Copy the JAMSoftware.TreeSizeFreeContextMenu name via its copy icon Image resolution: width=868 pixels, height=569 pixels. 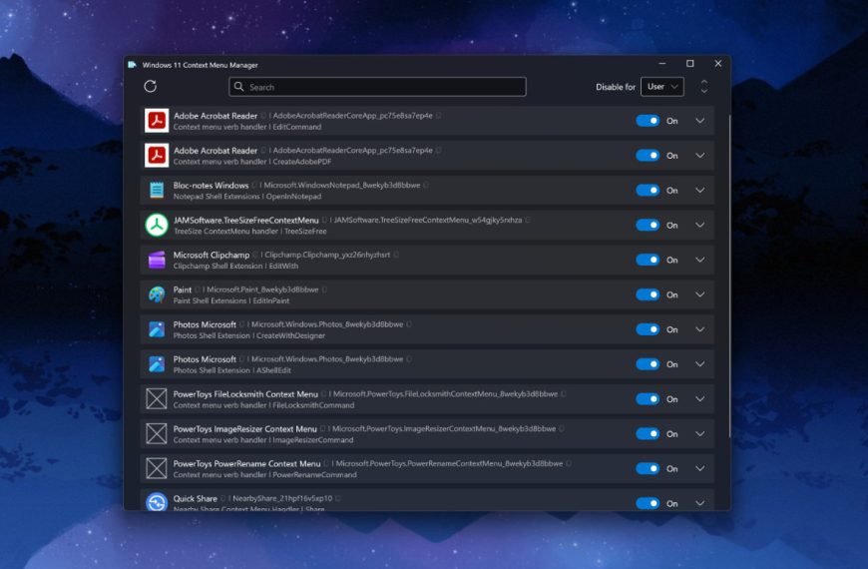tap(324, 220)
